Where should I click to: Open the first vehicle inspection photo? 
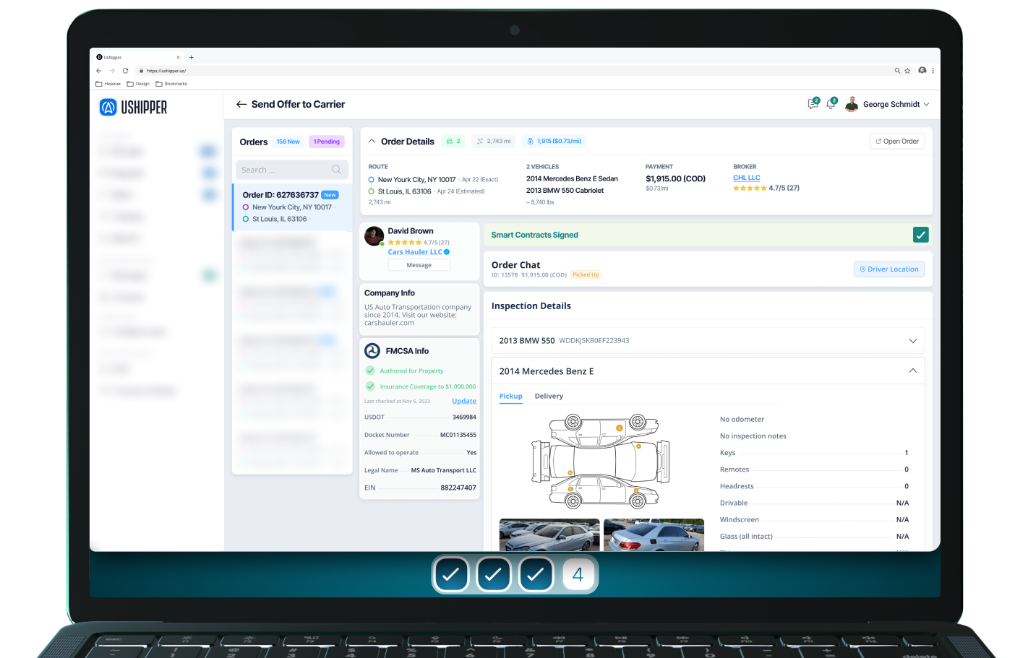(x=549, y=535)
